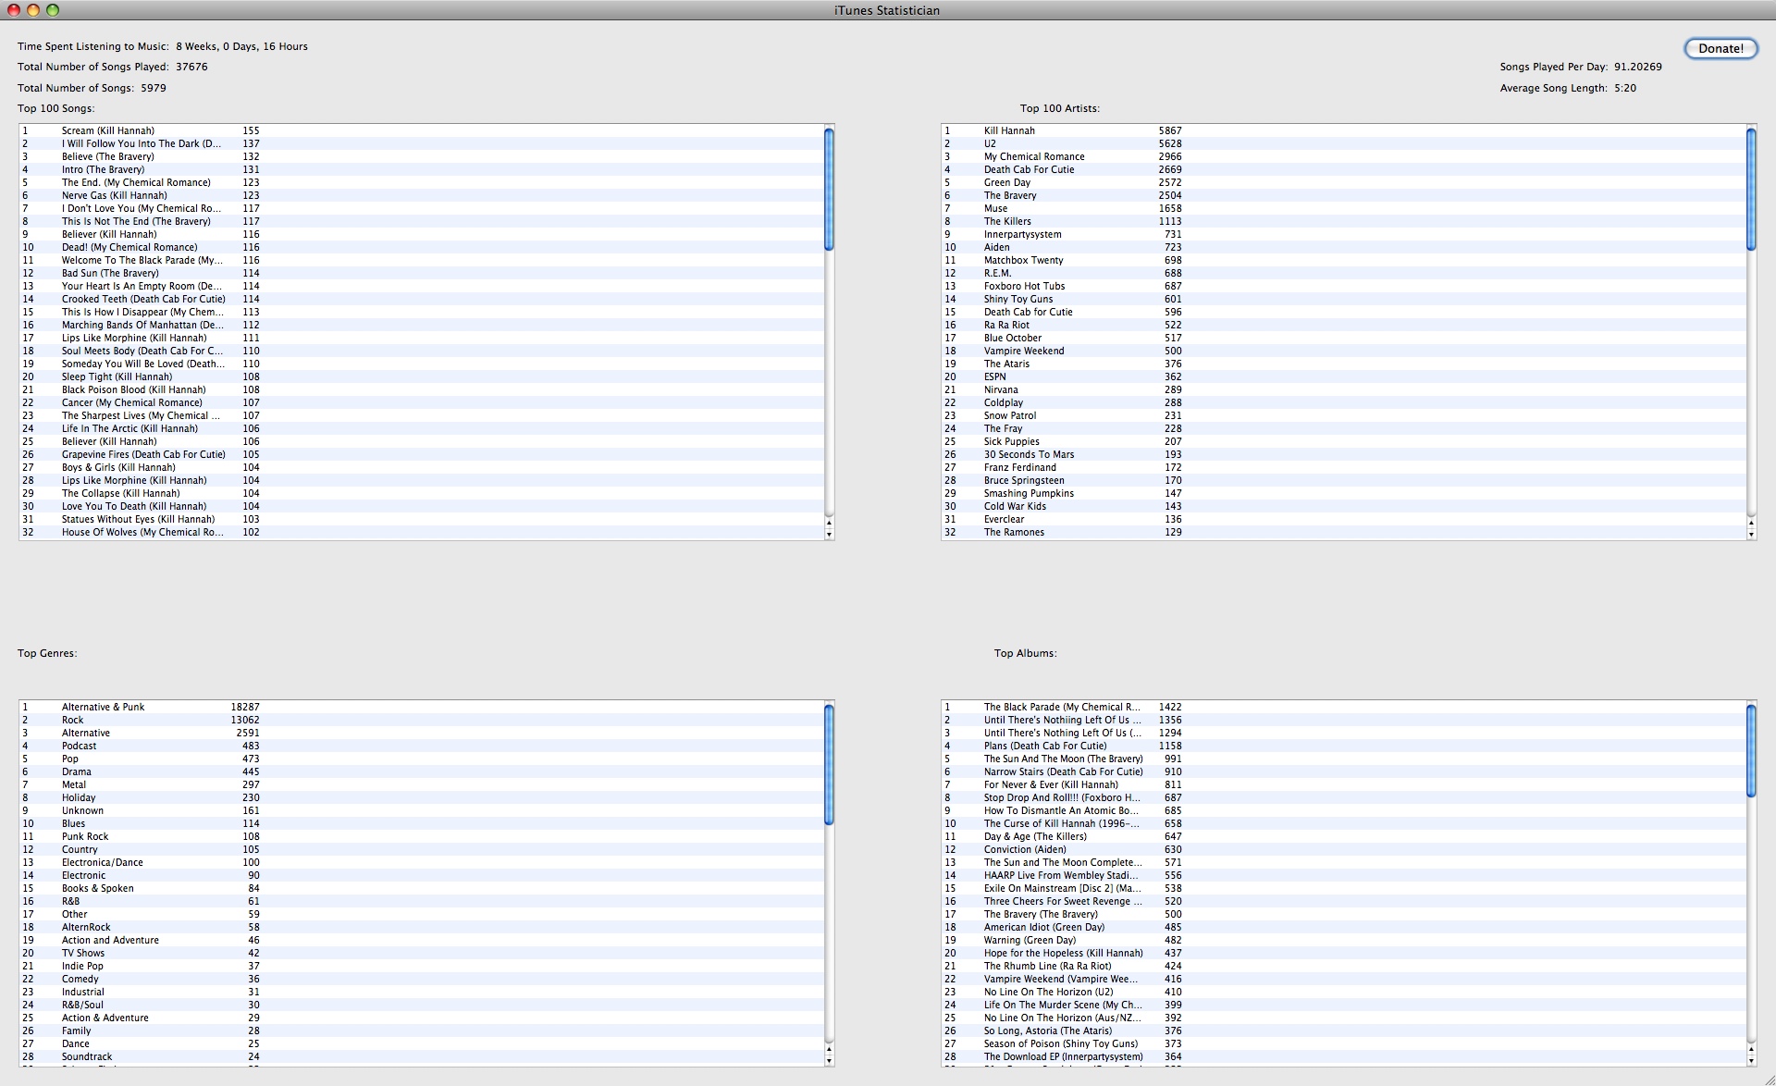Select artist row Bruce Springsteen
The height and width of the screenshot is (1086, 1776).
click(1343, 480)
